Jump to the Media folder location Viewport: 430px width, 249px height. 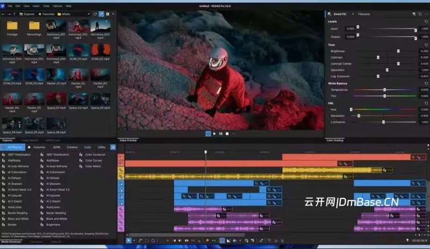[64, 14]
